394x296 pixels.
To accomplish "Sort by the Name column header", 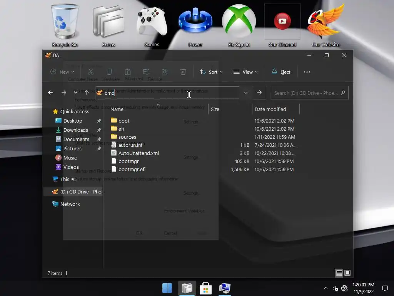I will pyautogui.click(x=117, y=109).
